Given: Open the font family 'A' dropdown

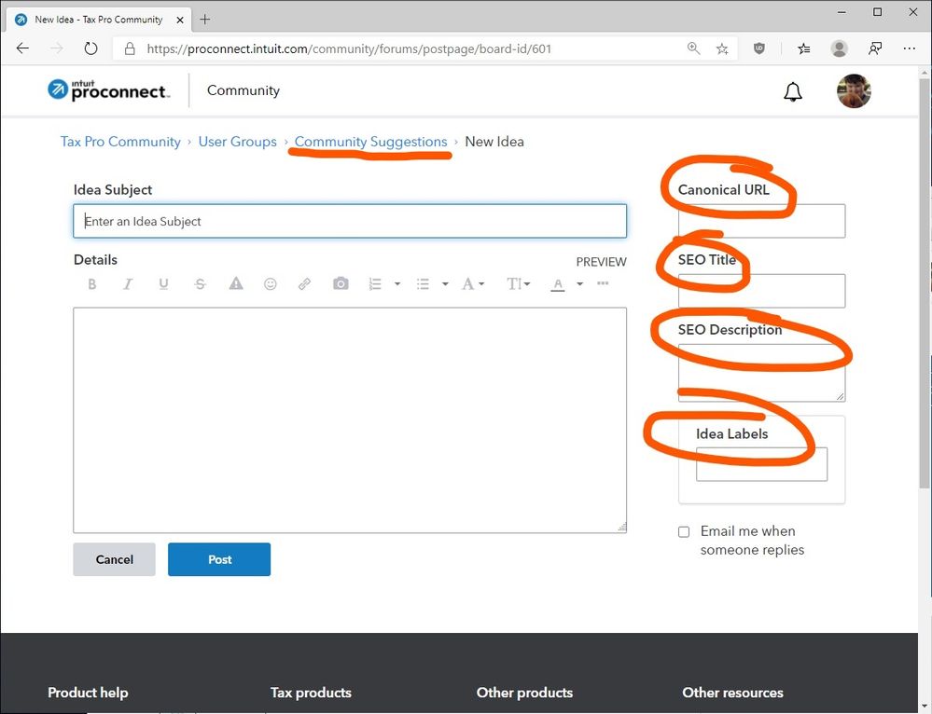Looking at the screenshot, I should (x=473, y=284).
